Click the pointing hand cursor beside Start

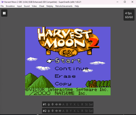50,61
